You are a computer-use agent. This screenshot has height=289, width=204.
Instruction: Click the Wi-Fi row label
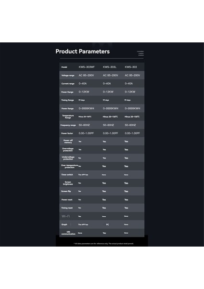[66, 216]
